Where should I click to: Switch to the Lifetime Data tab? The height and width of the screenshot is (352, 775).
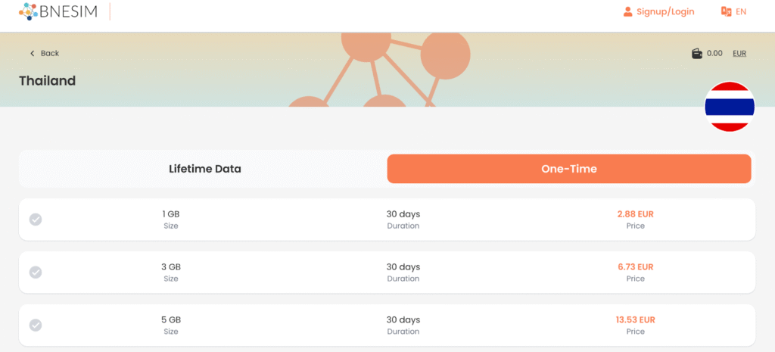[205, 169]
